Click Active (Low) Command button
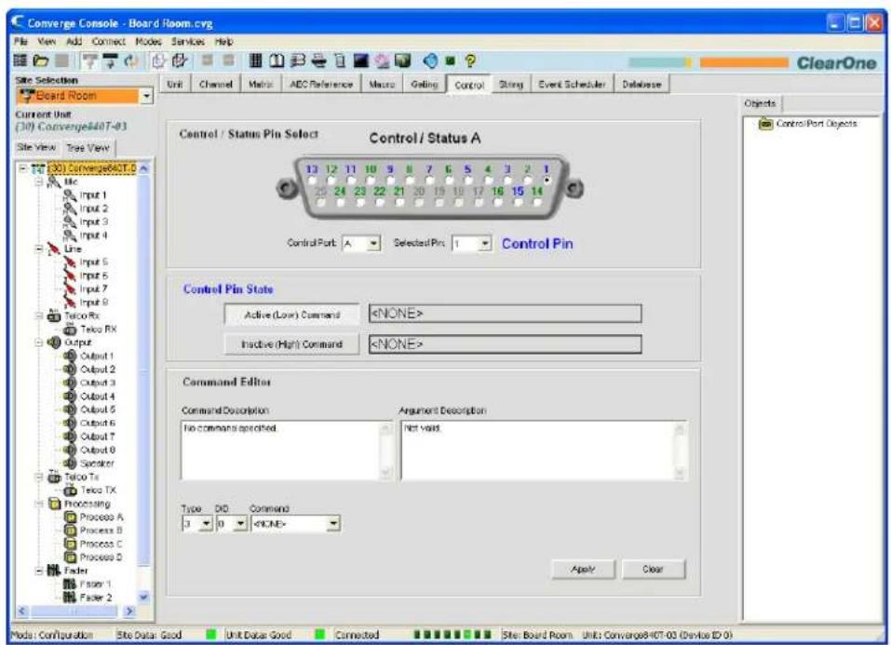891x645 pixels. (x=292, y=315)
